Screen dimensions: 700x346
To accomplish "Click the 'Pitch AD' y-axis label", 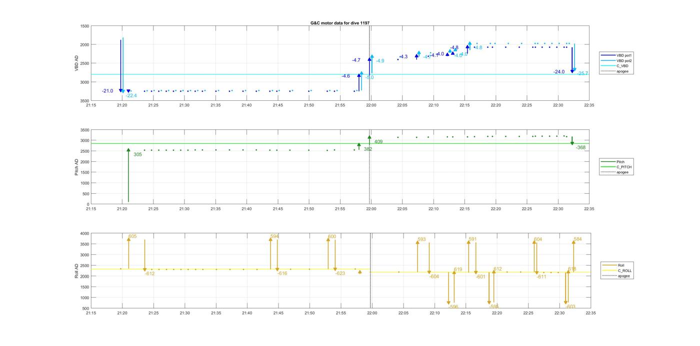I will pos(77,167).
